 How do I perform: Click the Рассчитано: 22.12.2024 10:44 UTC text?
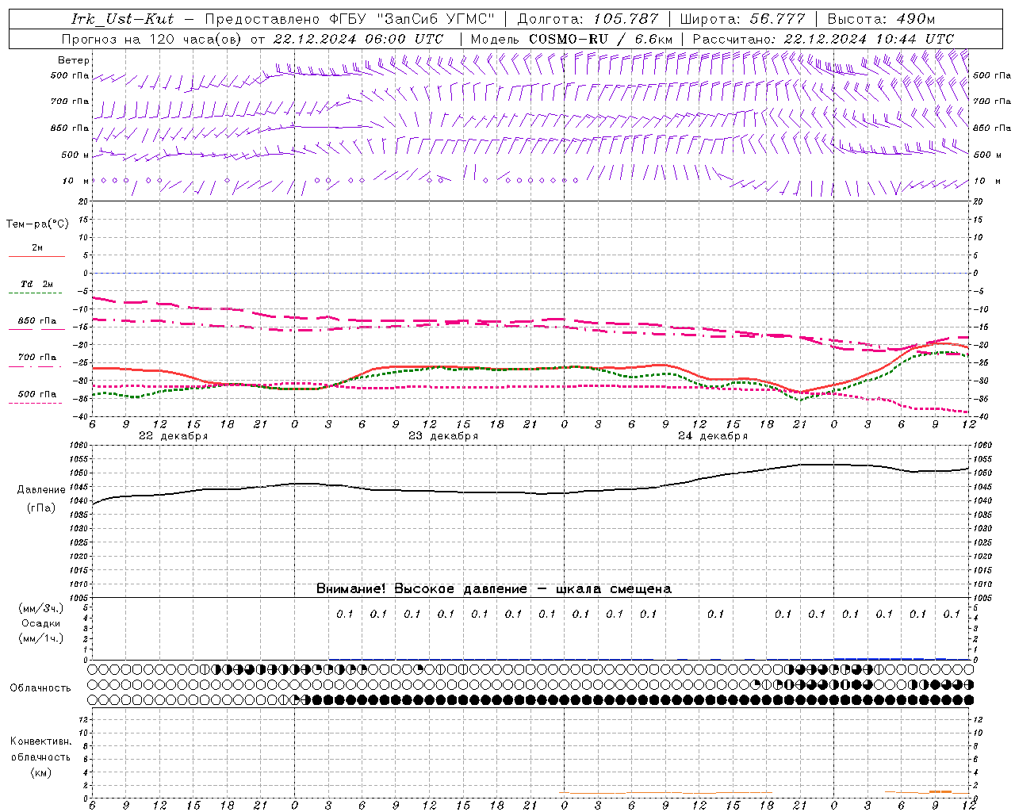pos(823,39)
